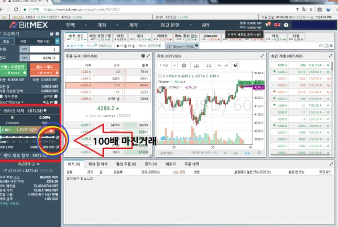Screen dimensions: 338x227
Task: Open XBT (Bitcoin) guide link
Action: 182,46
